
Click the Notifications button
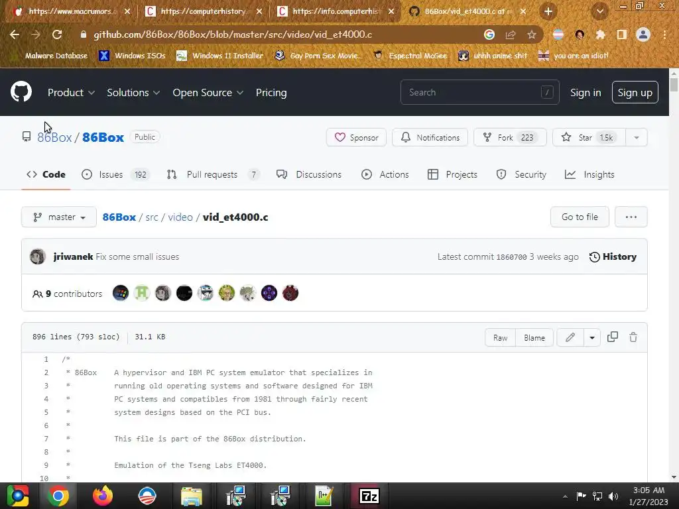tap(430, 138)
